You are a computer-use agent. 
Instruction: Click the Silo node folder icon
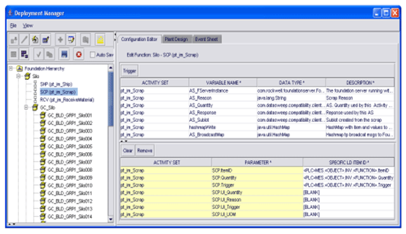click(x=27, y=76)
